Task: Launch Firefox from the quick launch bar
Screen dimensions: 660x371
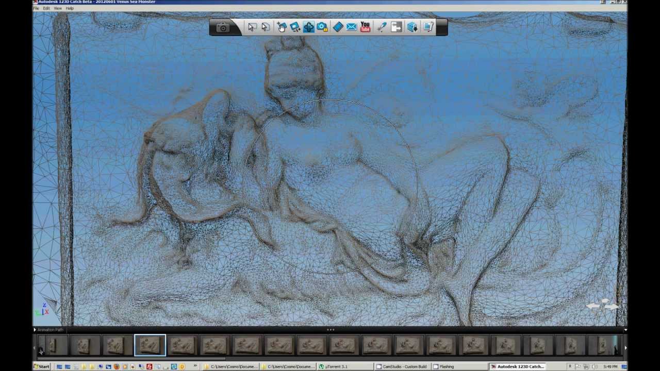Action: click(117, 367)
